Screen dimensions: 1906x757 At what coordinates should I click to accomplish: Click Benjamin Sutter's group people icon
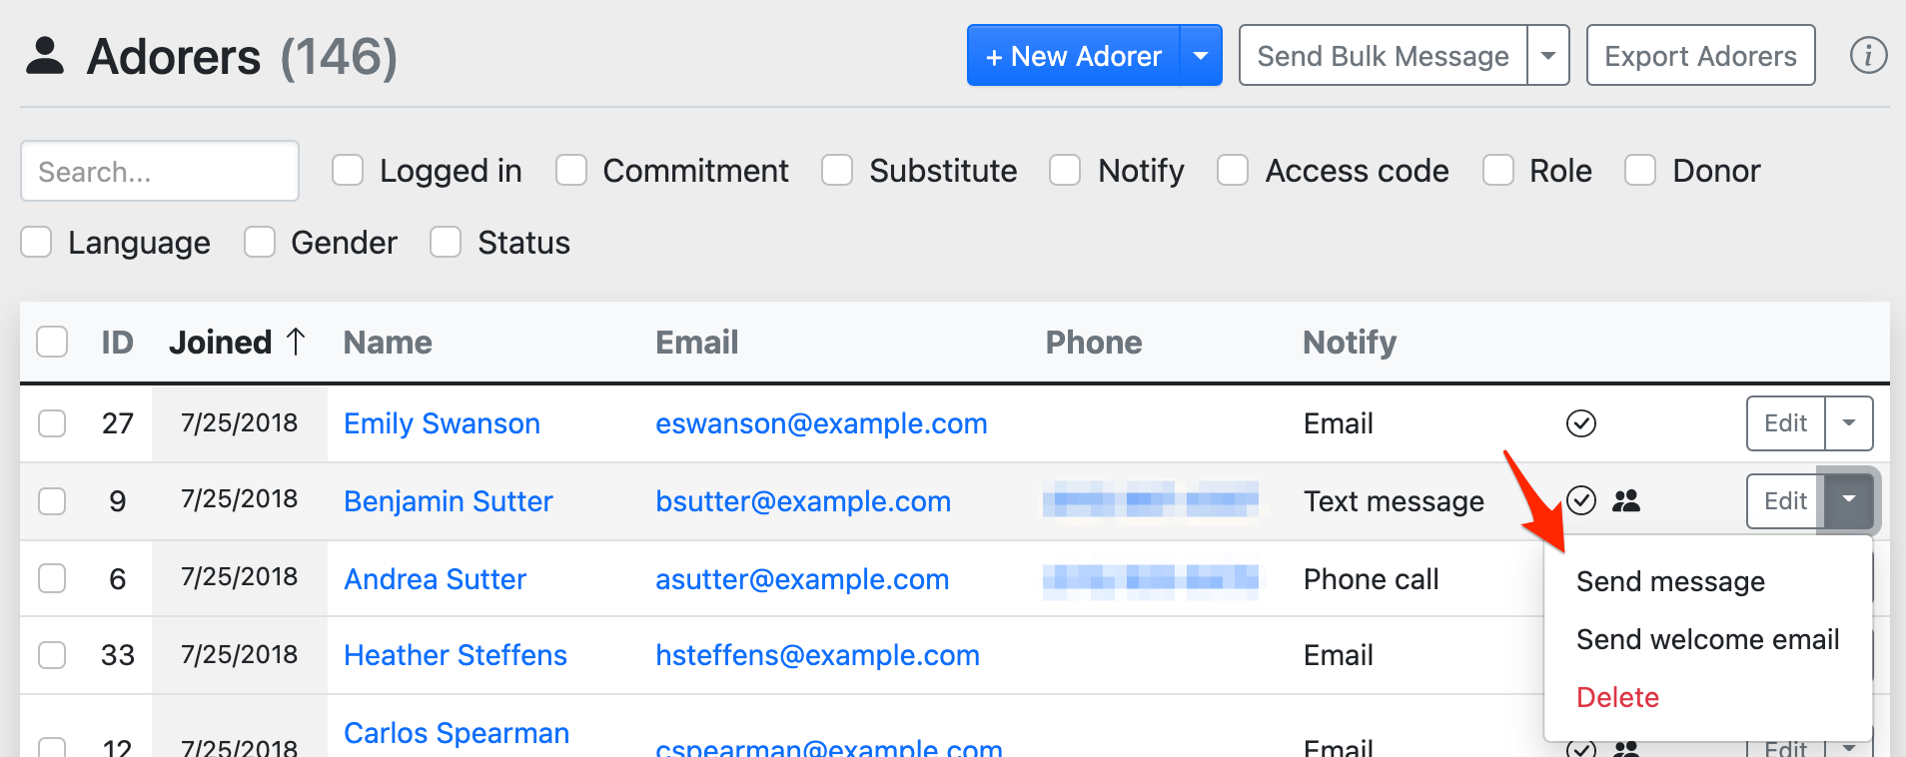[x=1626, y=500]
